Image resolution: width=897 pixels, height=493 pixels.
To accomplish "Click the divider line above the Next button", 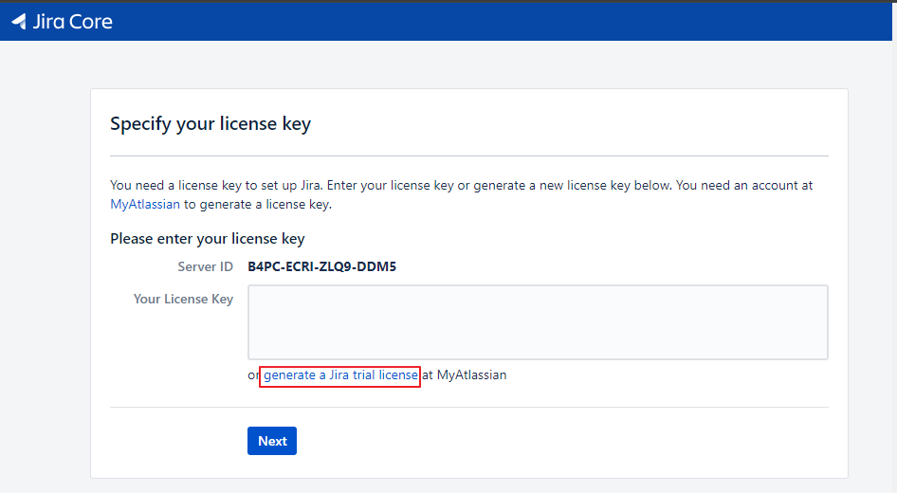I will (x=469, y=408).
